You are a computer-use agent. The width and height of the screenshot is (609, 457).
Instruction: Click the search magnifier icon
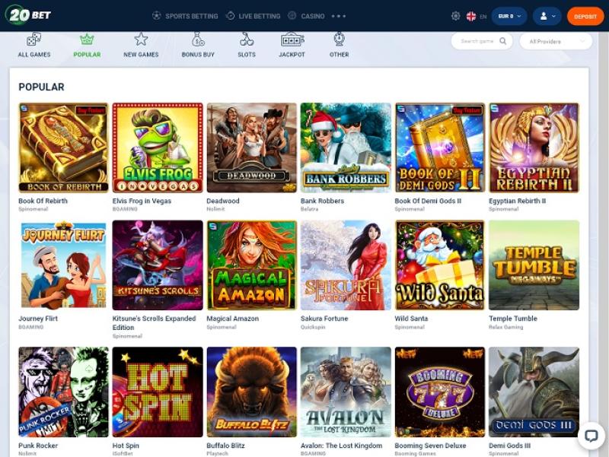tap(503, 41)
